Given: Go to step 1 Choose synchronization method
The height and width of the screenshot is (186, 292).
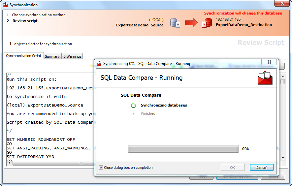Looking at the screenshot, I should [x=36, y=15].
